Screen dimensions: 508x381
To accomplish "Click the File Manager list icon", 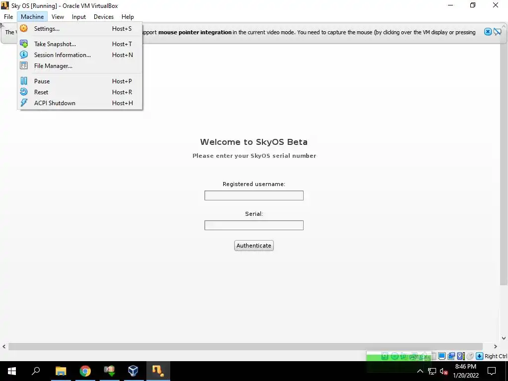I will pos(24,66).
